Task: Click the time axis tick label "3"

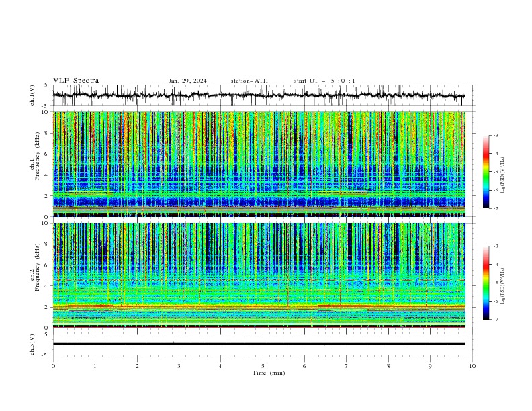Action: (179, 366)
